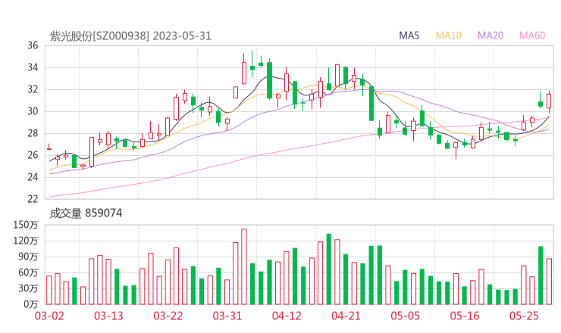Click the 60万 volume axis label
Image resolution: width=561 pixels, height=333 pixels.
28,272
